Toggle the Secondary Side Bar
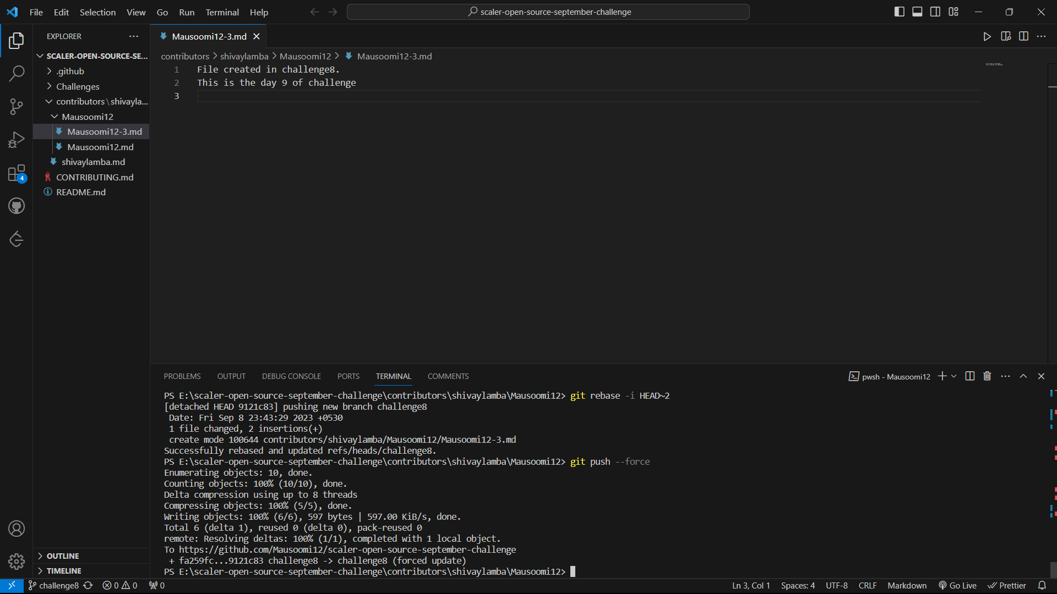1057x594 pixels. [x=935, y=11]
